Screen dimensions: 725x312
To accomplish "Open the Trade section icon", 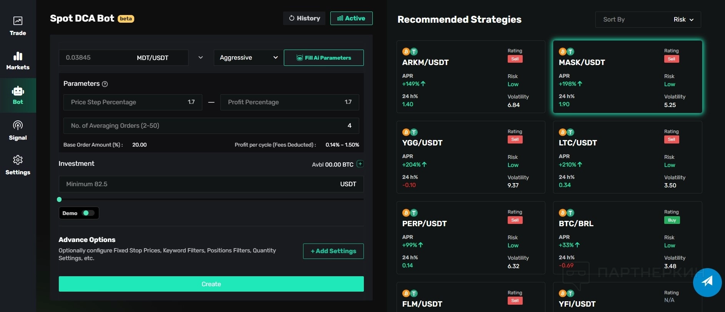I will tap(18, 21).
